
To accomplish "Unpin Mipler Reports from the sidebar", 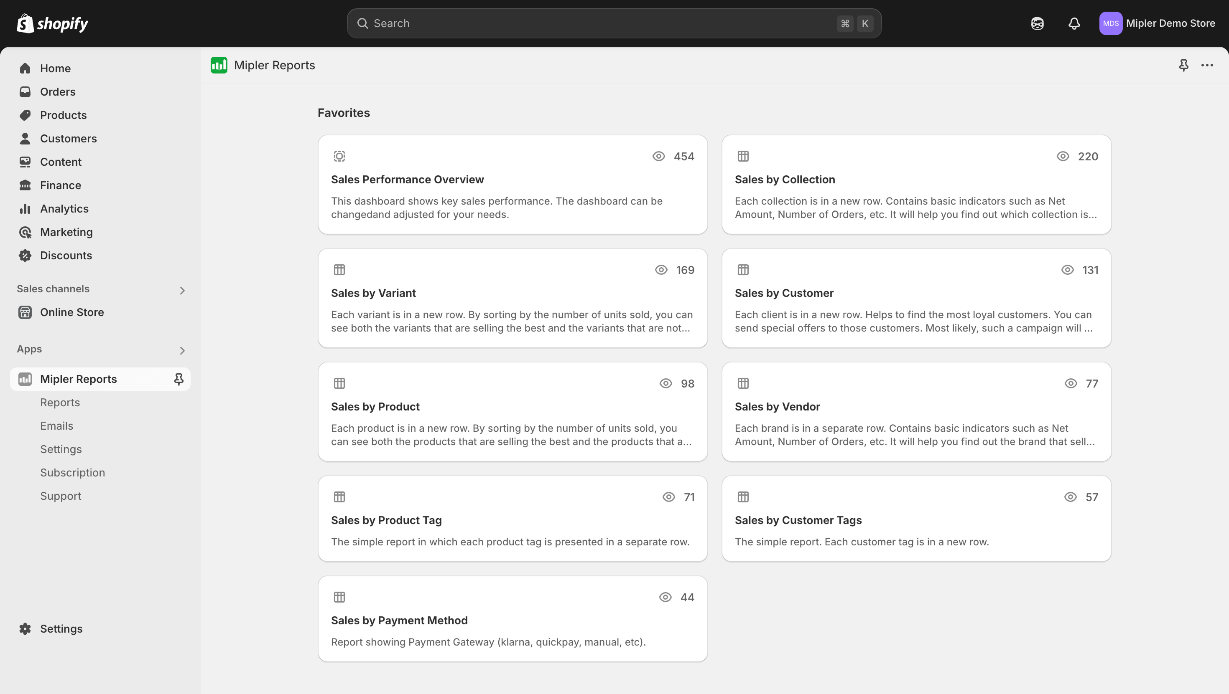I will 178,379.
